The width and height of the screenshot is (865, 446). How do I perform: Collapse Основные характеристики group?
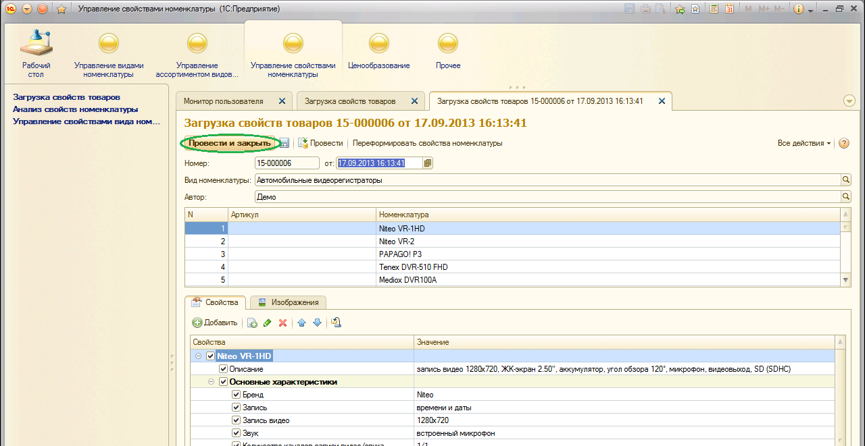pyautogui.click(x=212, y=382)
